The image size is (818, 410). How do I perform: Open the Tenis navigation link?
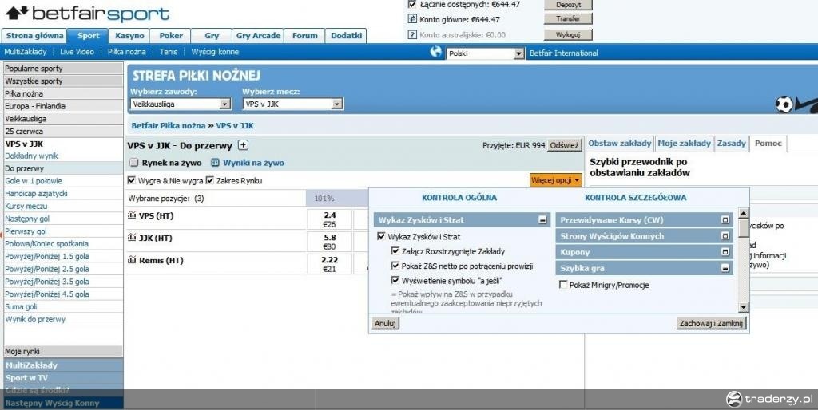169,52
